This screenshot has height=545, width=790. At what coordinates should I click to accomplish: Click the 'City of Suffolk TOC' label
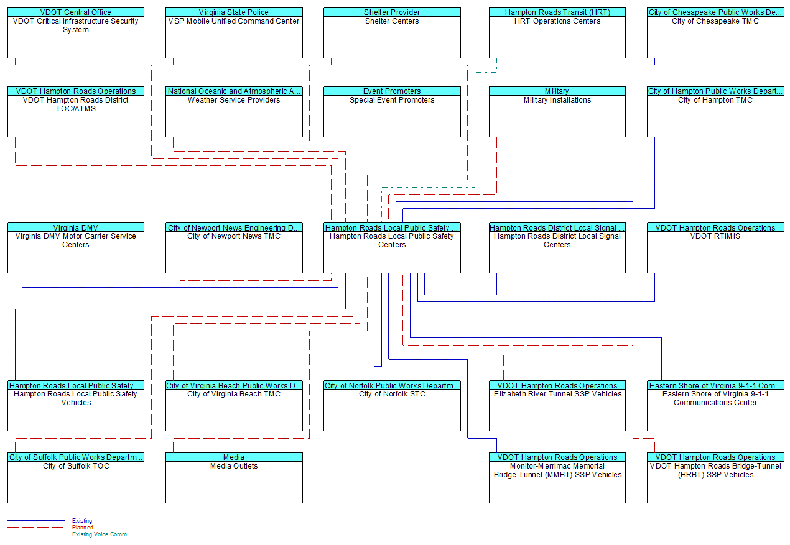(76, 466)
